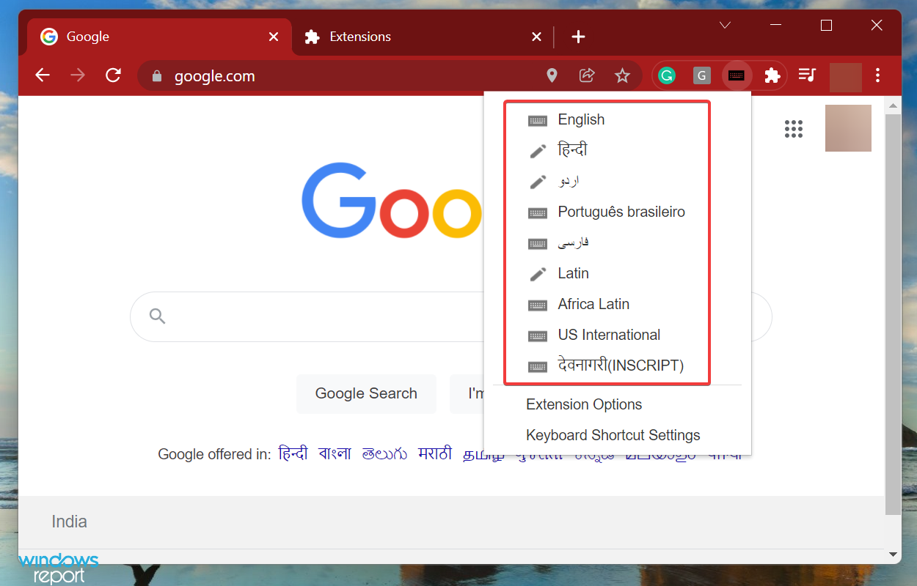Switch Google to বাংলা language link
Image resolution: width=917 pixels, height=586 pixels.
[x=335, y=454]
